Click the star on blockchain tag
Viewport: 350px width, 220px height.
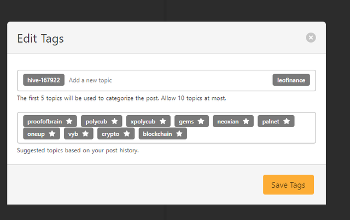(179, 134)
